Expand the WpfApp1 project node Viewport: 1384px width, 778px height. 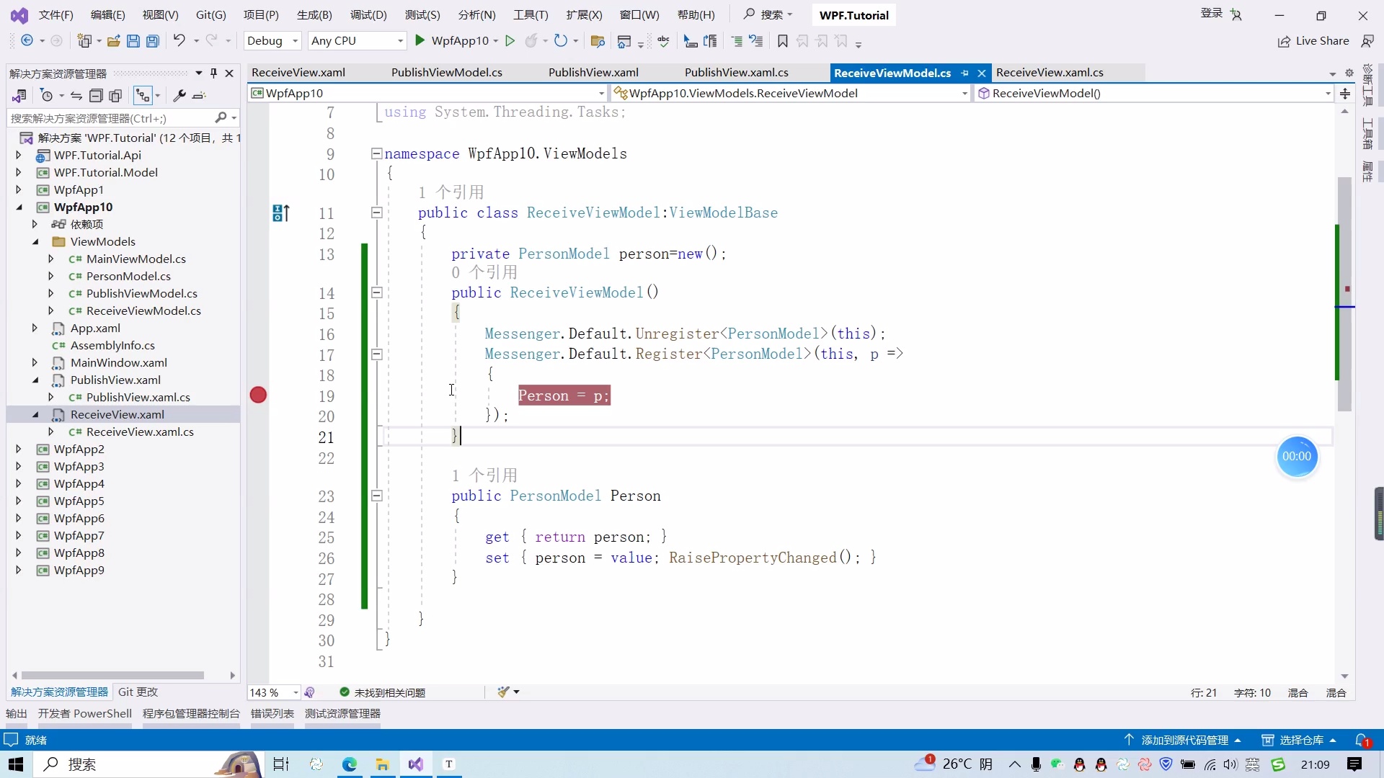point(17,189)
